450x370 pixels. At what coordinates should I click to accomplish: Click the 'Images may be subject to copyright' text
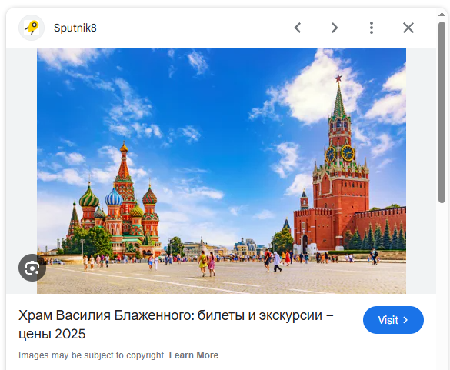pyautogui.click(x=92, y=355)
